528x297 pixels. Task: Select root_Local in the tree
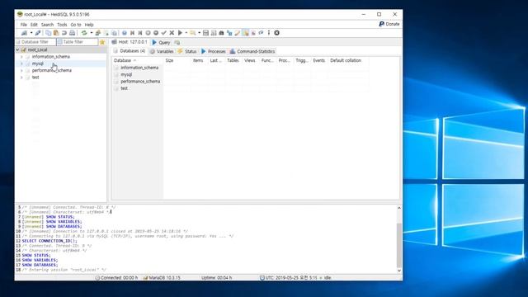(37, 49)
